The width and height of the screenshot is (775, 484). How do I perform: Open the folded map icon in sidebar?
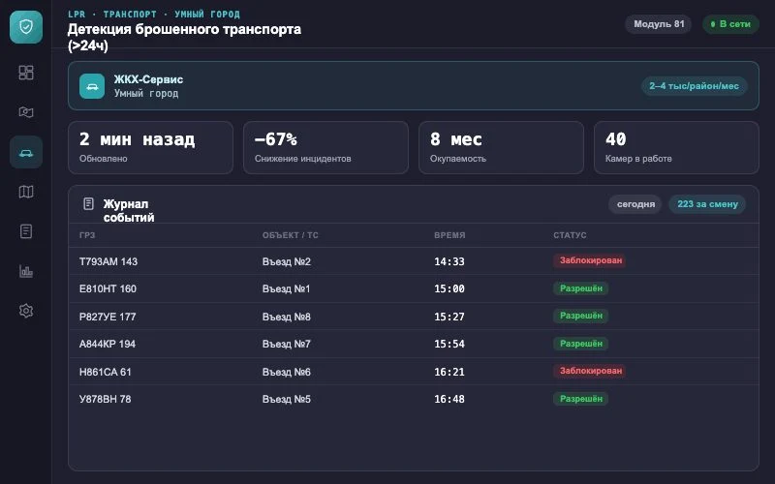pyautogui.click(x=26, y=192)
